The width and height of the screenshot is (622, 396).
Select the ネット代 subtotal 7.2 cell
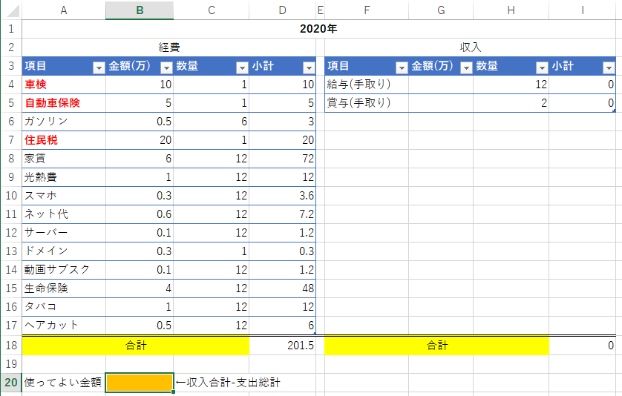283,214
